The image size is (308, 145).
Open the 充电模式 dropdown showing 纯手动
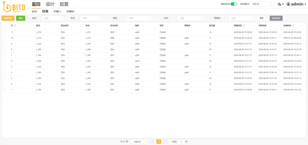(x=262, y=4)
